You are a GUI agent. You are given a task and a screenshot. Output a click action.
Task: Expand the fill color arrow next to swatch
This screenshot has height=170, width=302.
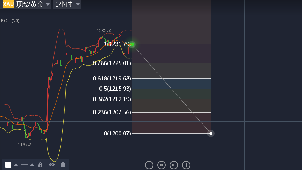16,165
